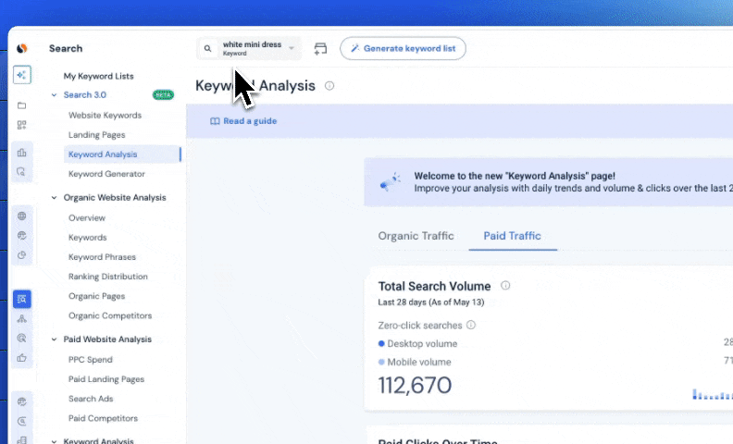Click info icon next to Zero-click searches
The height and width of the screenshot is (444, 733).
[471, 325]
